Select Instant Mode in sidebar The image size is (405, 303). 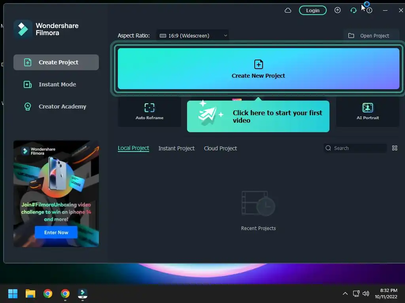56,84
